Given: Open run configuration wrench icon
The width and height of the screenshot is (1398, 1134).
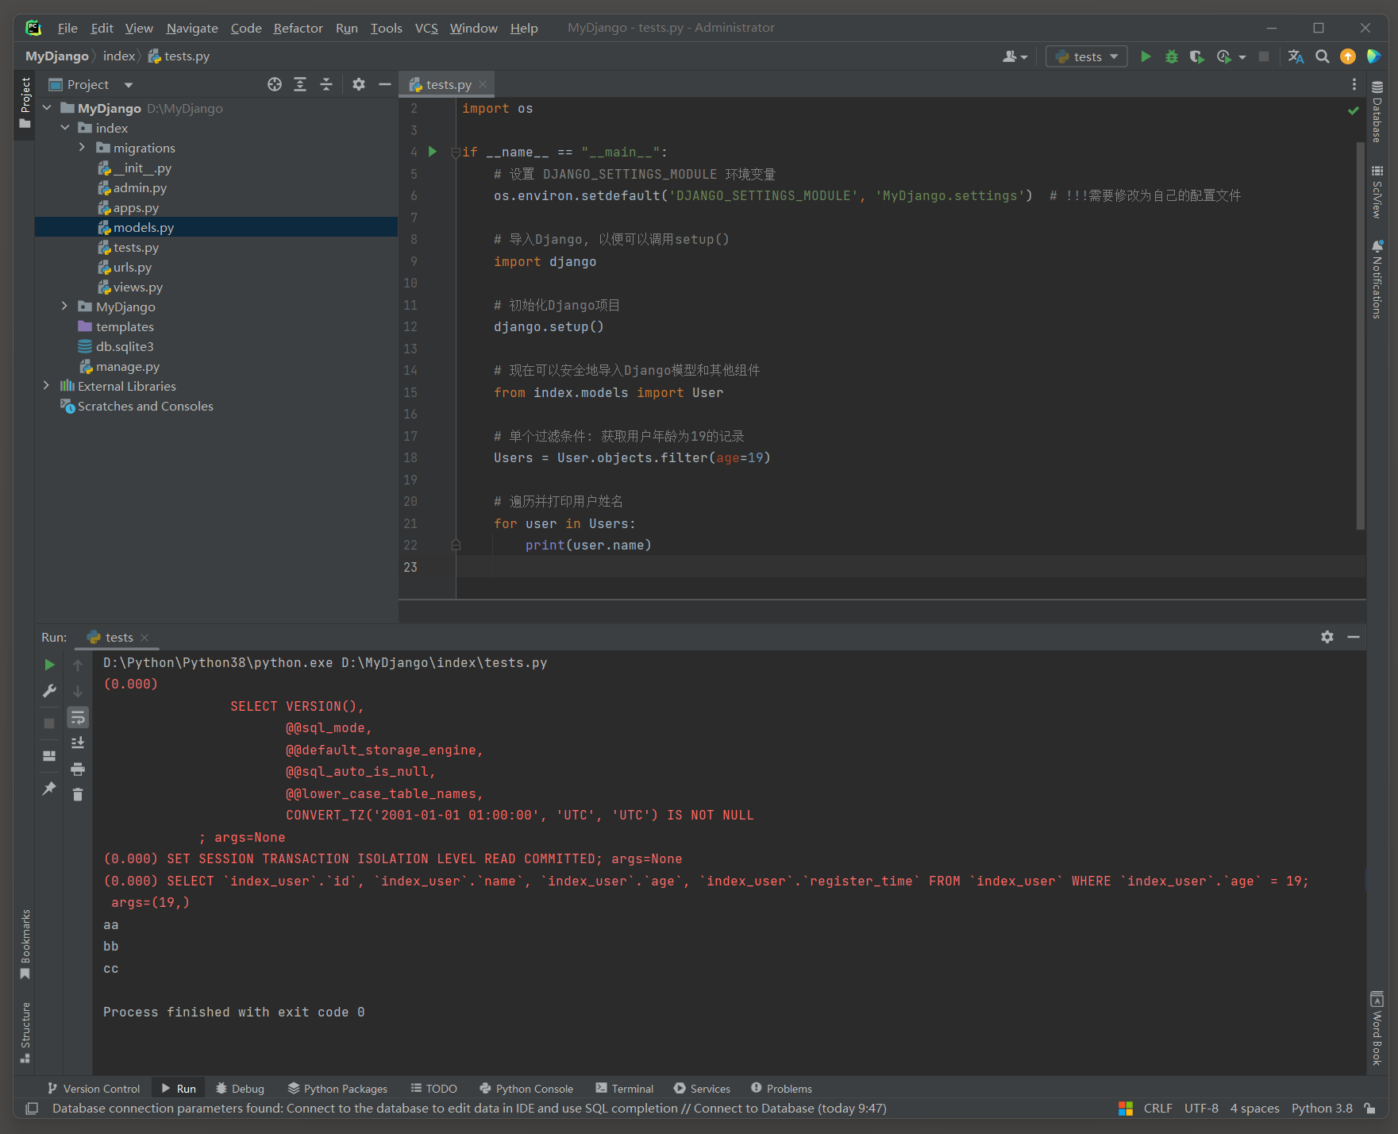Looking at the screenshot, I should coord(49,691).
